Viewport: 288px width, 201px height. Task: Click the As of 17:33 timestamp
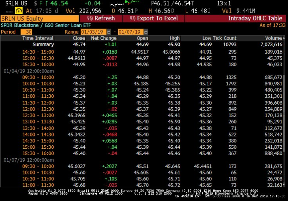coord(273,25)
